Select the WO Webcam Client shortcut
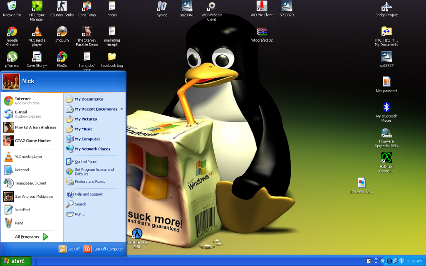Viewport: 426px width, 266px height. (x=212, y=11)
